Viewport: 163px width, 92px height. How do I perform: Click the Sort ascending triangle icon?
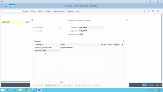click(x=76, y=85)
